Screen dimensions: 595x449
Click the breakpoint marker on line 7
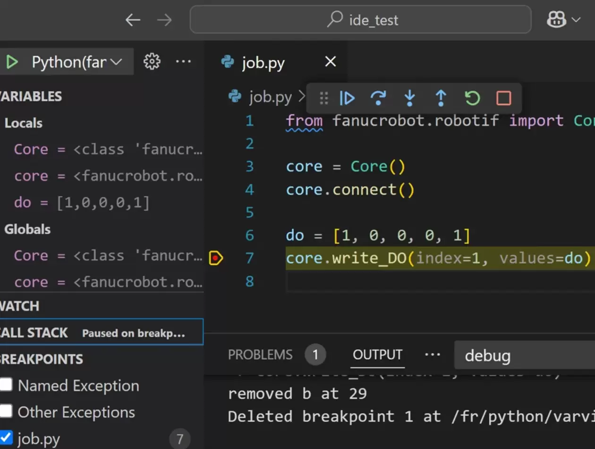click(216, 258)
